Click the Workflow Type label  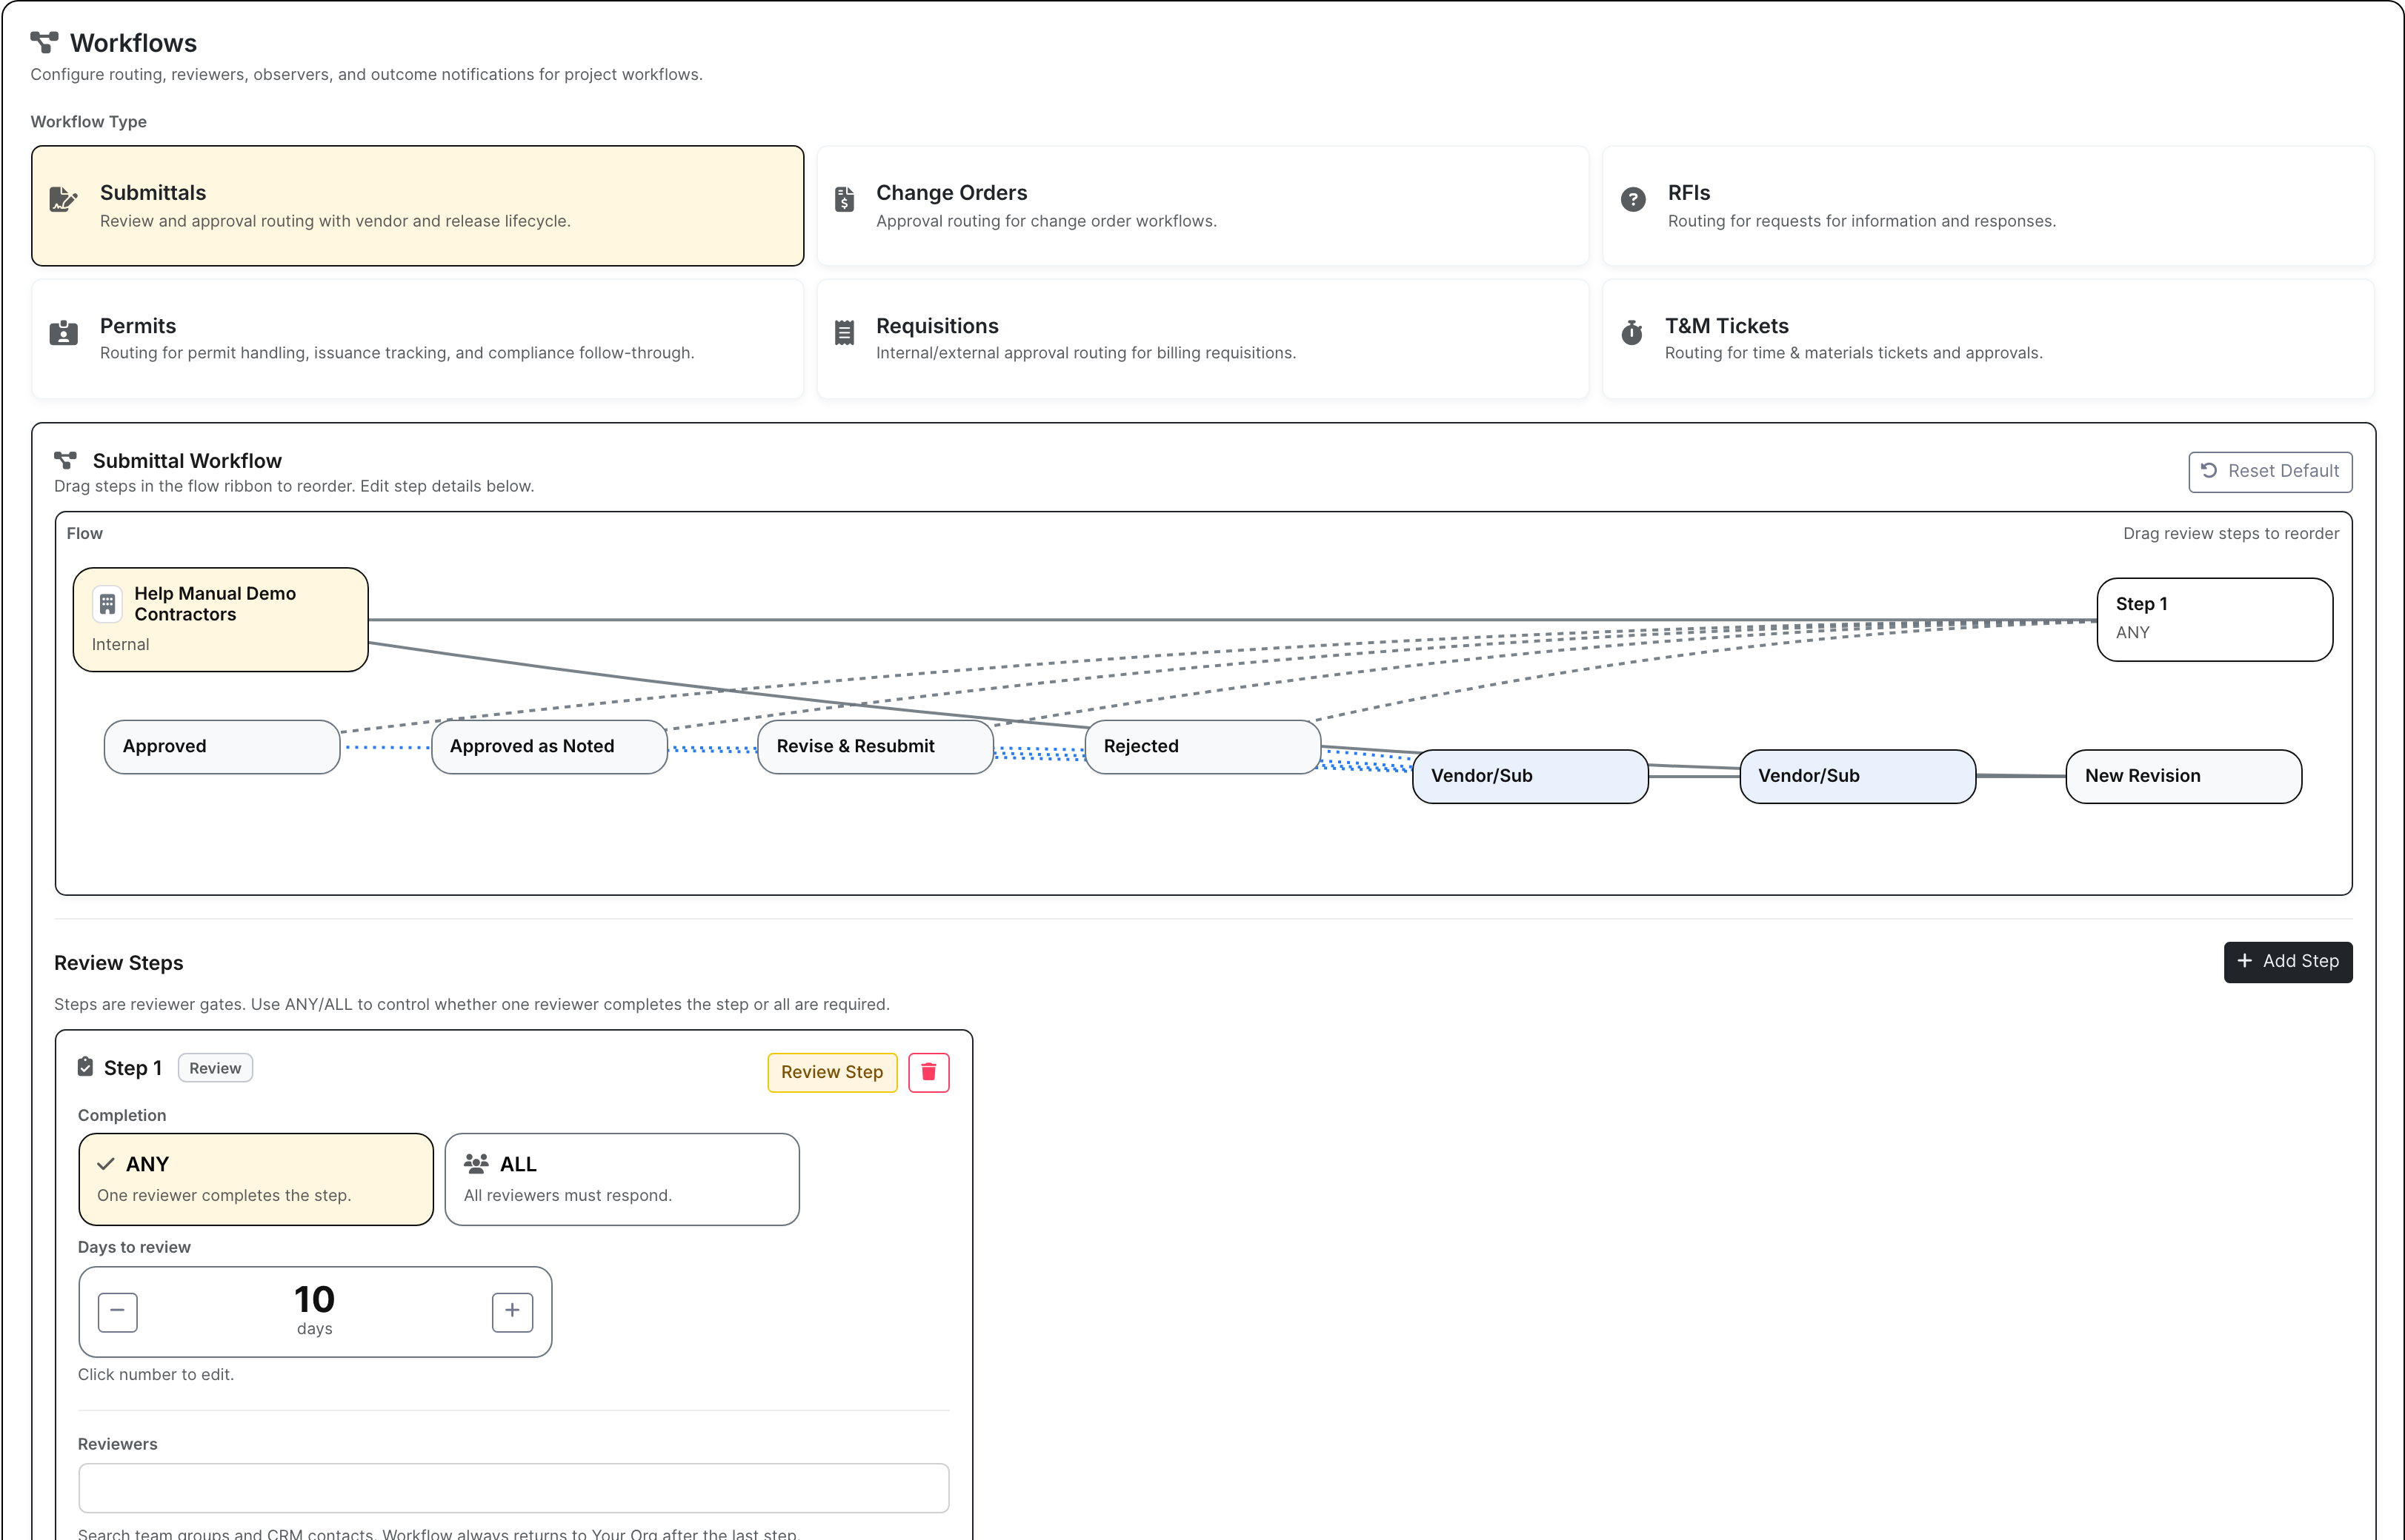click(x=88, y=121)
